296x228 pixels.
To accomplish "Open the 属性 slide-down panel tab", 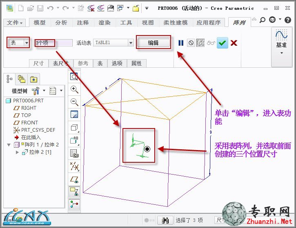I will [136, 63].
